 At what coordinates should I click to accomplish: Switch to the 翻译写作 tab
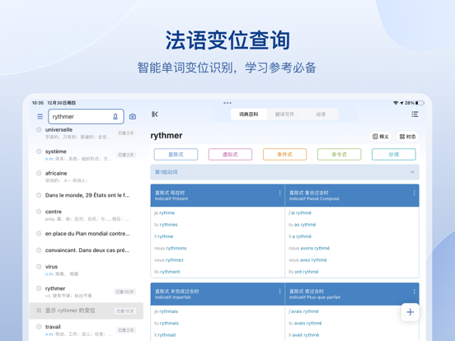[x=284, y=114]
